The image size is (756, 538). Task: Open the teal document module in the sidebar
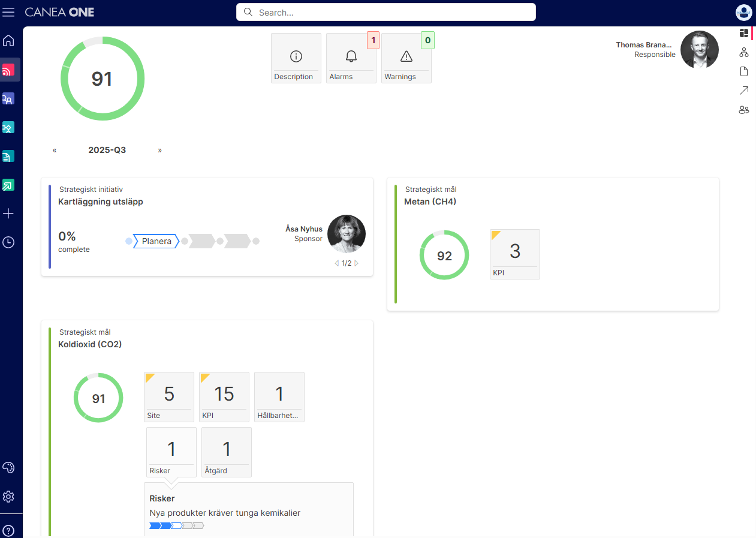(x=8, y=156)
